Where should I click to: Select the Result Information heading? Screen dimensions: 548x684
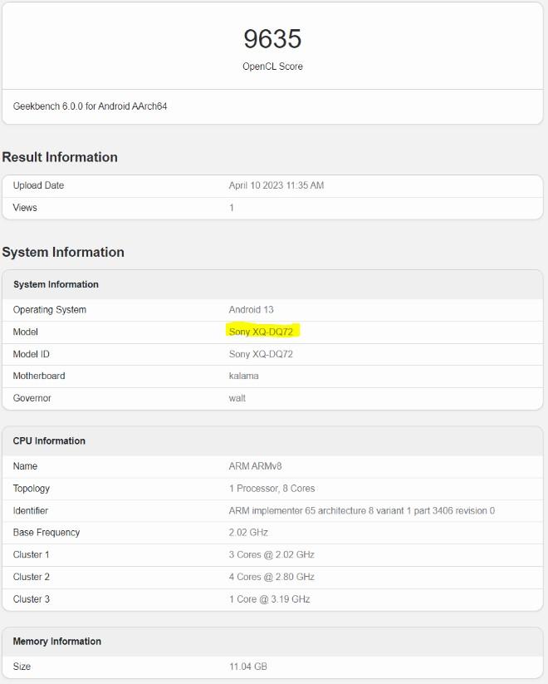pos(60,157)
